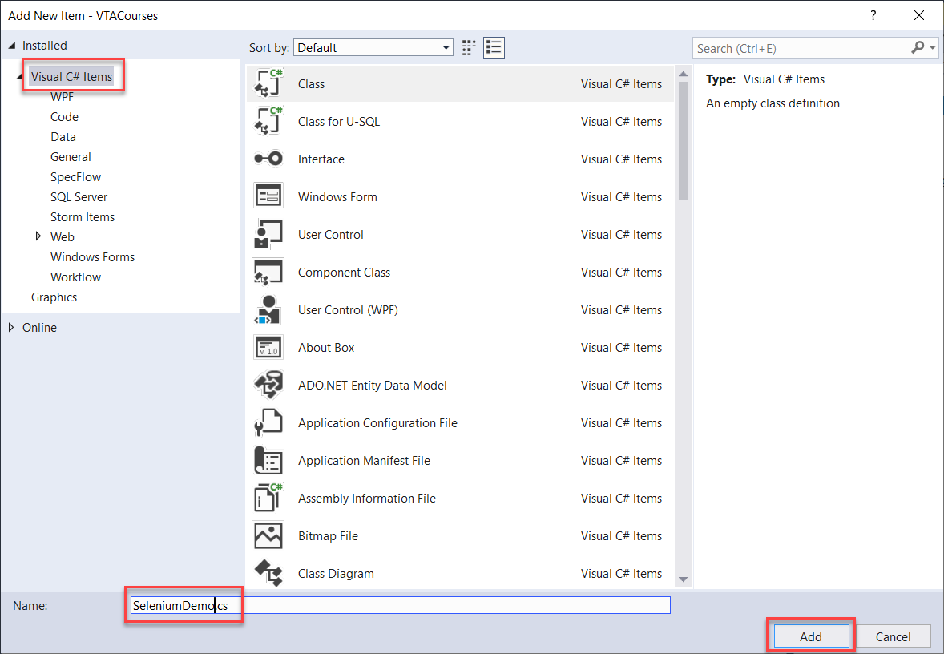
Task: Select the Class template icon
Action: pos(268,83)
